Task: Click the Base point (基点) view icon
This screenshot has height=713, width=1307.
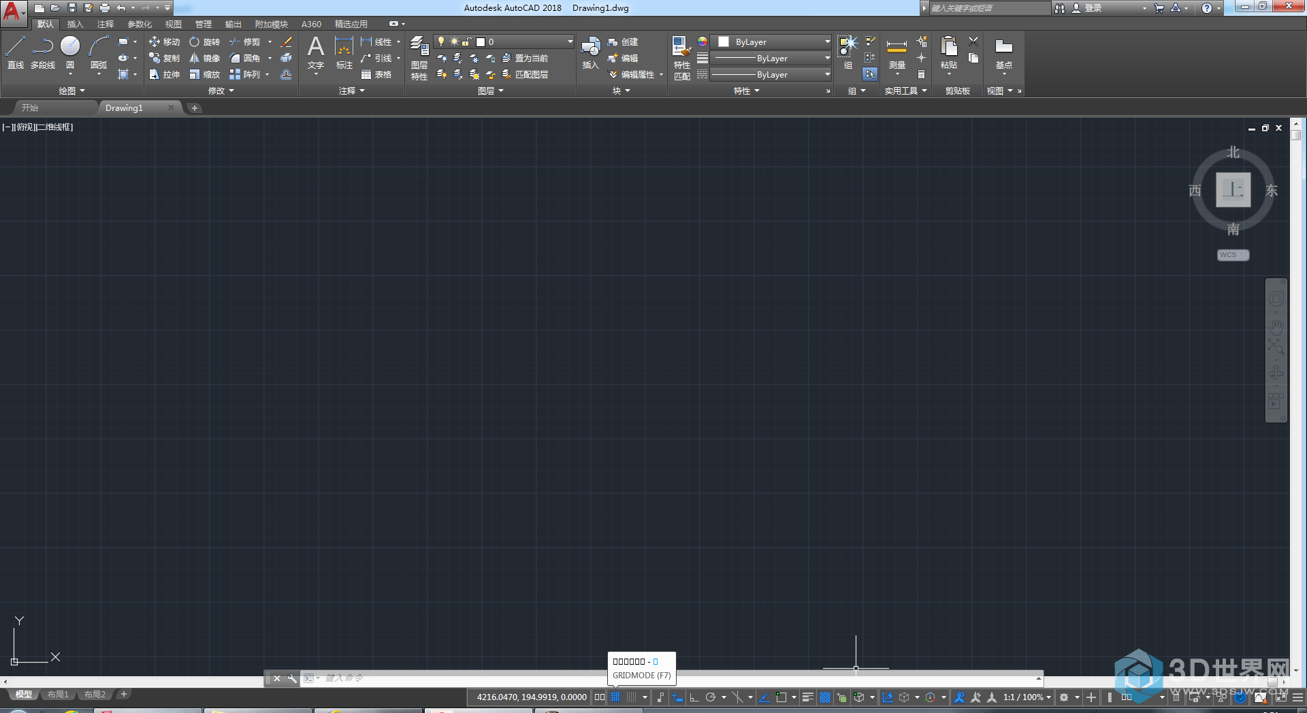Action: [x=1003, y=53]
